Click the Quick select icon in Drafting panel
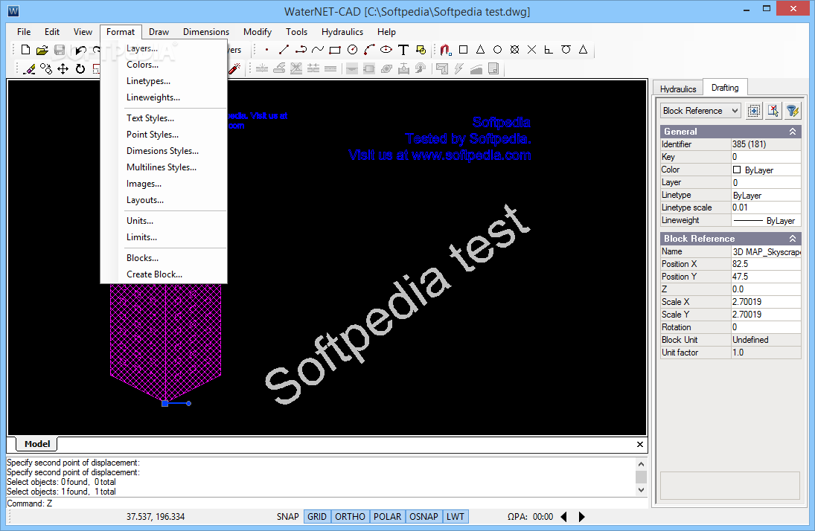 754,111
